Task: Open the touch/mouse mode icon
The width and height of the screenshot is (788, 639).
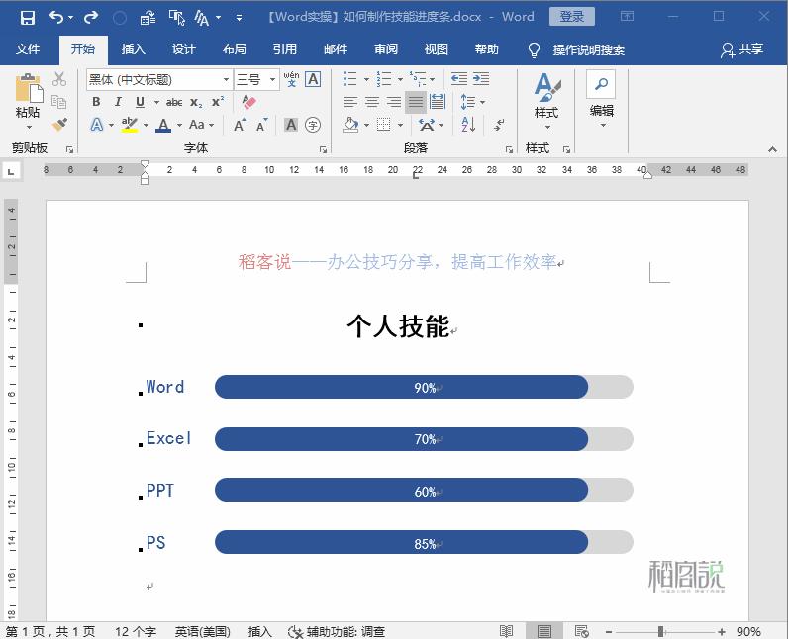Action: click(x=177, y=18)
